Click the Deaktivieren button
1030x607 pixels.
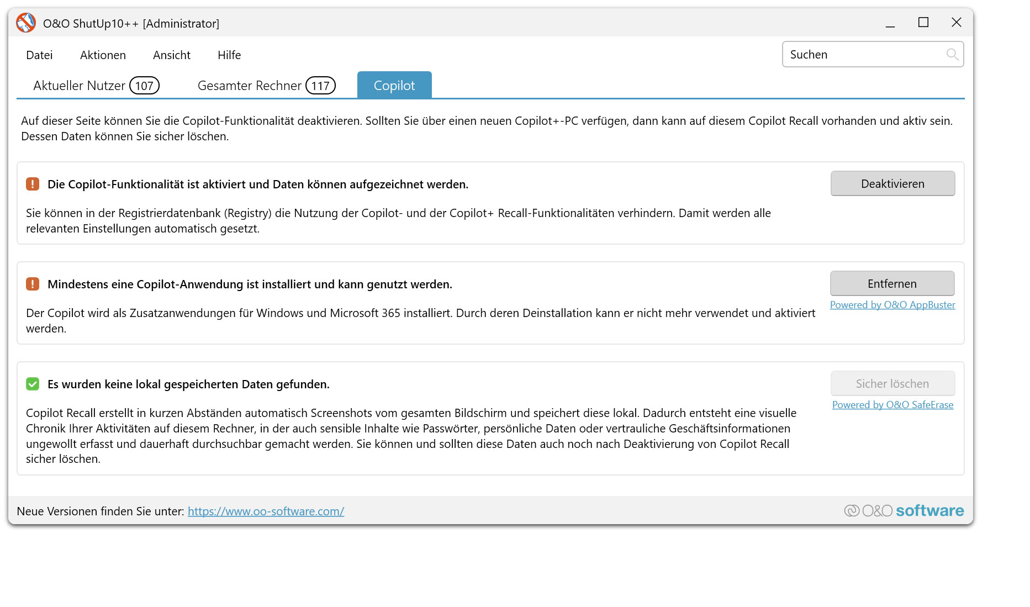(892, 183)
